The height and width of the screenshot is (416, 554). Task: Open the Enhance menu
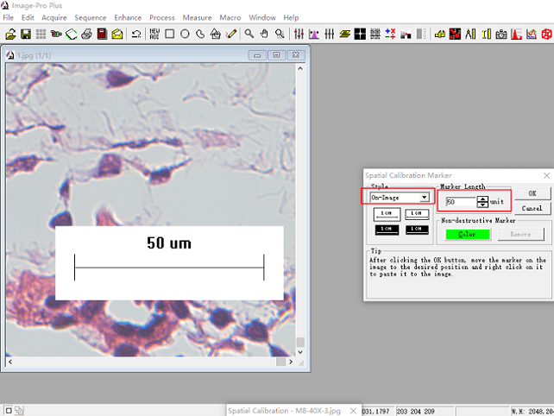pos(128,17)
